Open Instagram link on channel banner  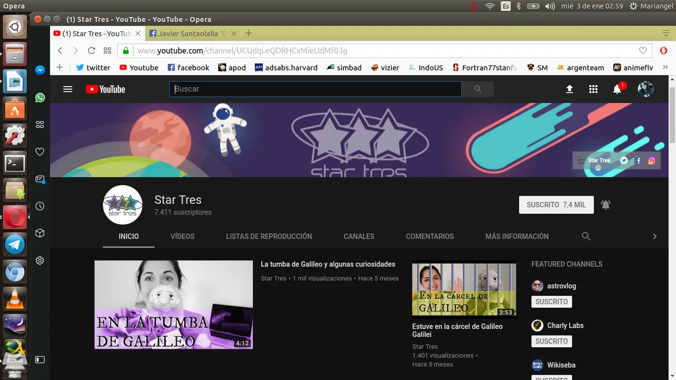pyautogui.click(x=651, y=160)
